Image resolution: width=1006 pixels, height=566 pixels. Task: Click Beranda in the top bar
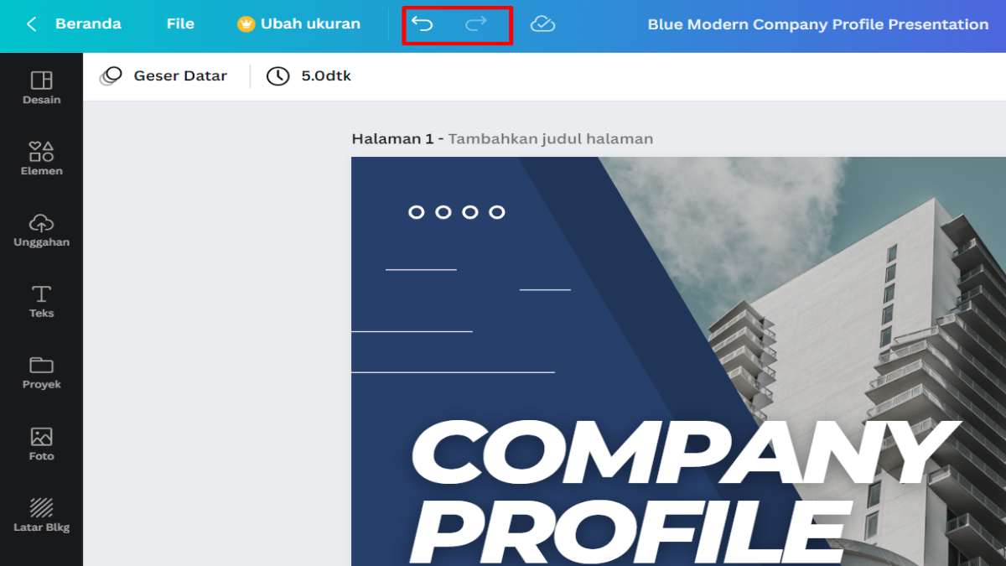tap(88, 24)
